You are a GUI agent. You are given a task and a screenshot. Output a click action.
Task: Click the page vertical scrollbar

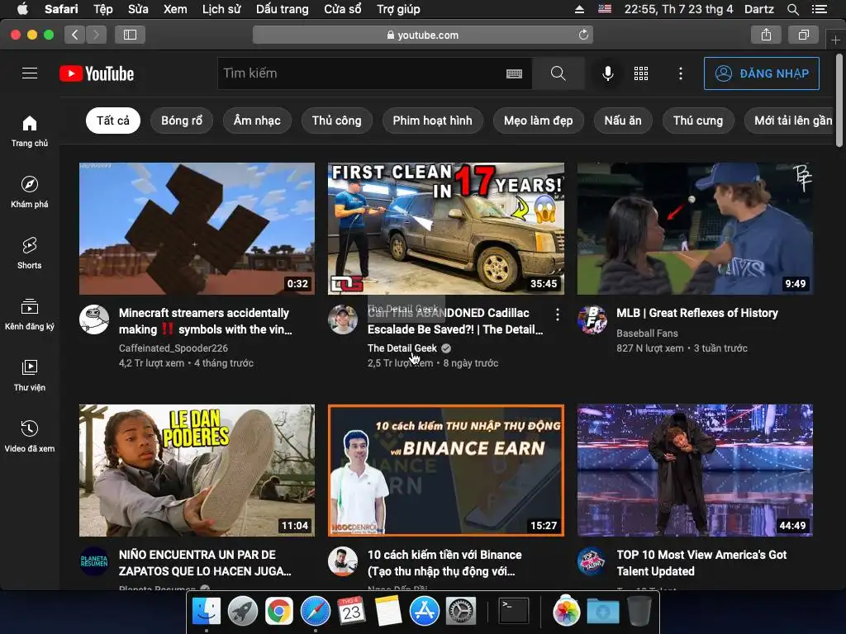pyautogui.click(x=839, y=100)
